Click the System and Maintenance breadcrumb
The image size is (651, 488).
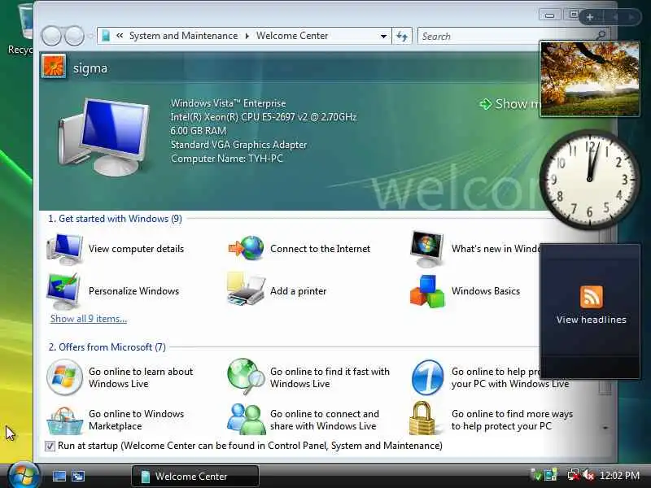(x=184, y=36)
